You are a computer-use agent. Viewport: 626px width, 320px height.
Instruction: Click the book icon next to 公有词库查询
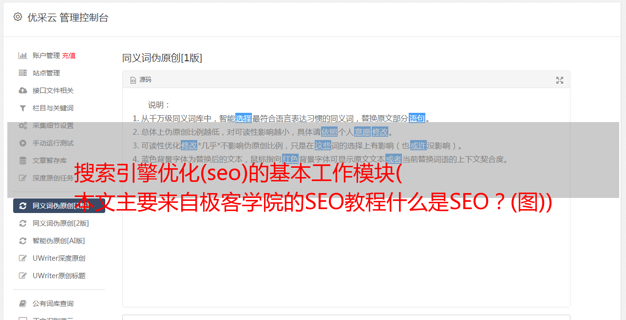click(x=22, y=303)
